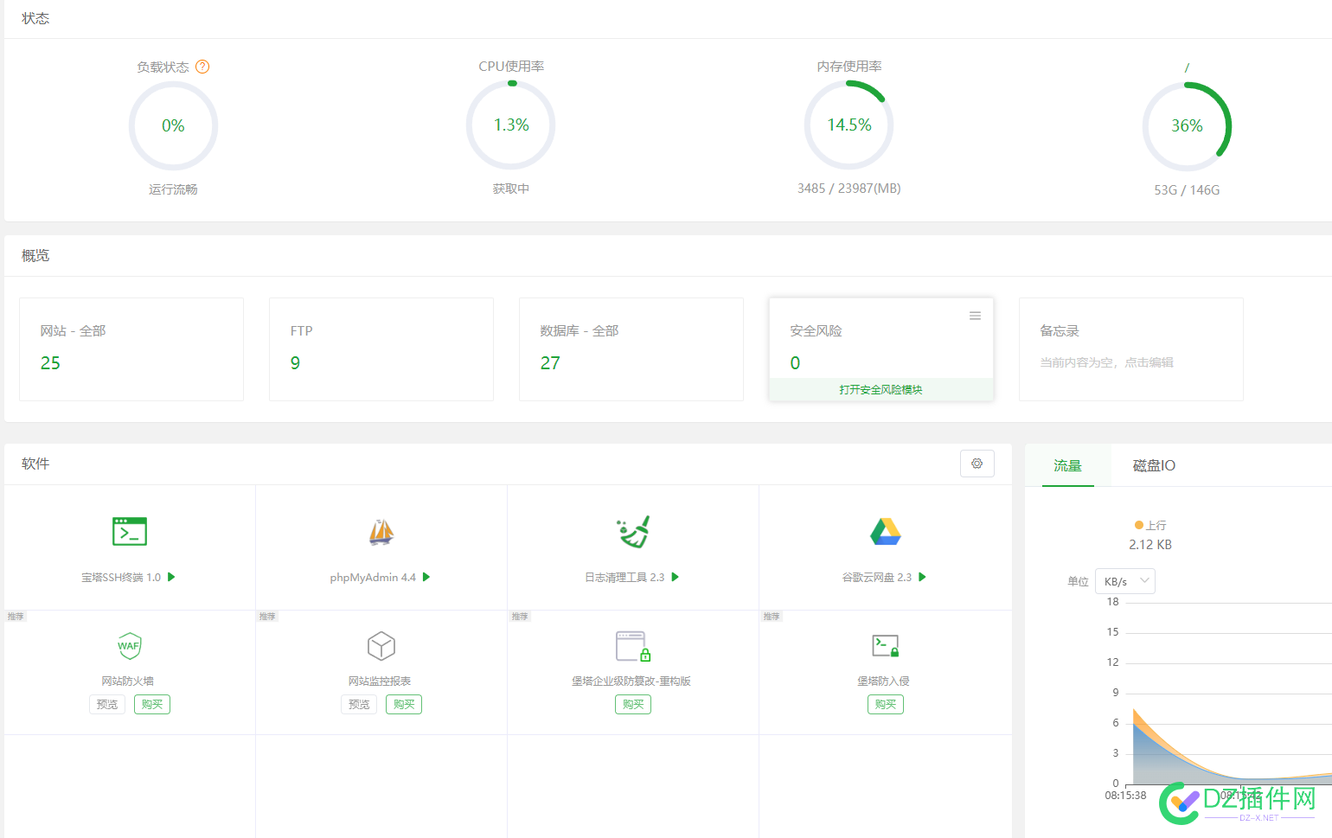Click the 负载状态 0% gauge
Viewport: 1332px width, 838px height.
(x=173, y=125)
